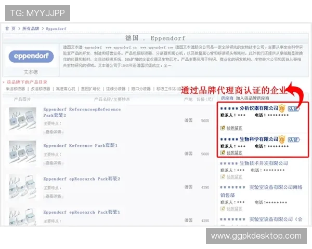Click the message icon under 生物科学有限公司

(x=223, y=153)
